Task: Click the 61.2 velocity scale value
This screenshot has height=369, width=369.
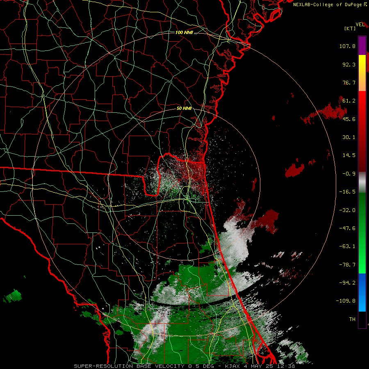Action: coord(349,100)
